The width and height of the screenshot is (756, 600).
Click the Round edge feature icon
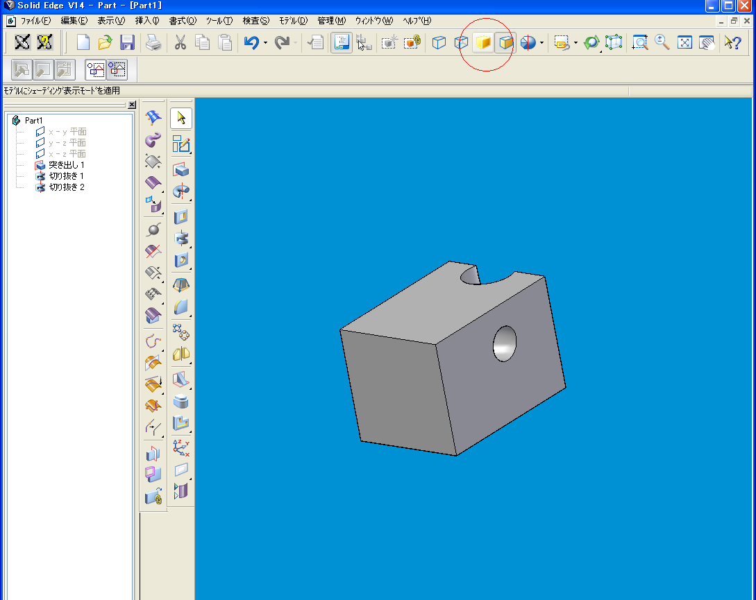point(181,307)
